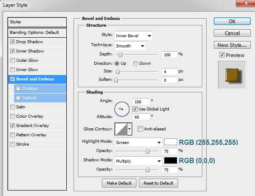Open the Style dropdown showing Inner Bevel
Image resolution: width=255 pixels, height=196 pixels.
pyautogui.click(x=133, y=36)
